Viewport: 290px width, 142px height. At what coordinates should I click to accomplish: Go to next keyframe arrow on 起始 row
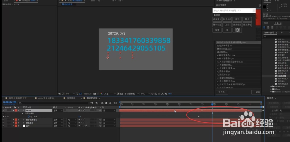8,117
